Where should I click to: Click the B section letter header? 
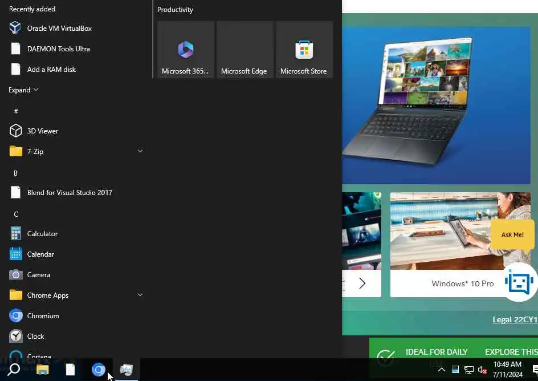(15, 173)
